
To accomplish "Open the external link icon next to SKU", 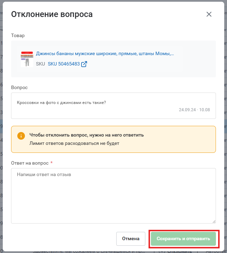I will pos(84,64).
